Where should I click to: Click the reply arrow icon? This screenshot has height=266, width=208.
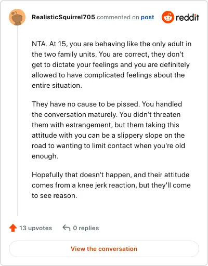coord(67,228)
